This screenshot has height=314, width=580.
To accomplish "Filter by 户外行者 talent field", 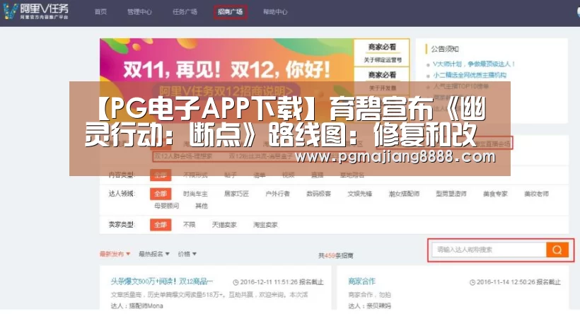I will [x=277, y=194].
